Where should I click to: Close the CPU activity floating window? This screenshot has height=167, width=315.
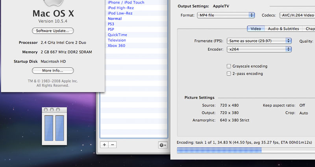pos(46,110)
